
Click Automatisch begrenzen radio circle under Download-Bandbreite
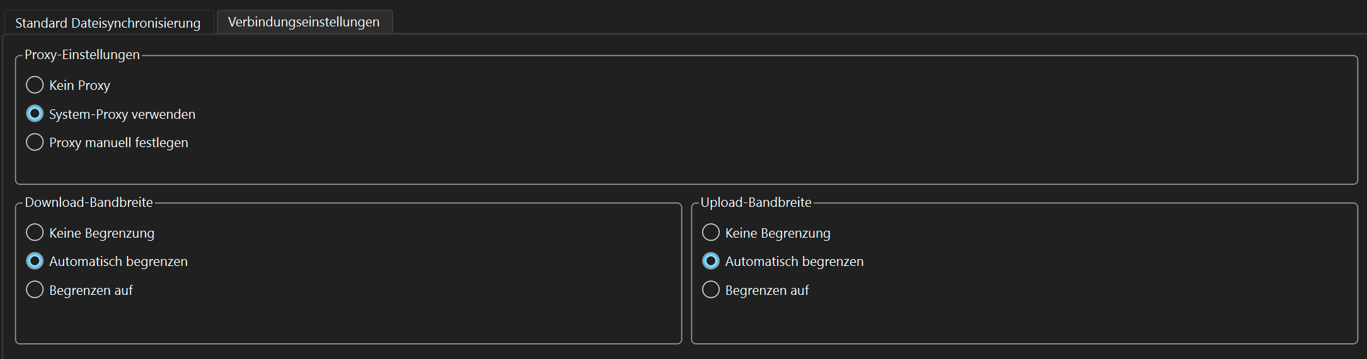pyautogui.click(x=35, y=261)
